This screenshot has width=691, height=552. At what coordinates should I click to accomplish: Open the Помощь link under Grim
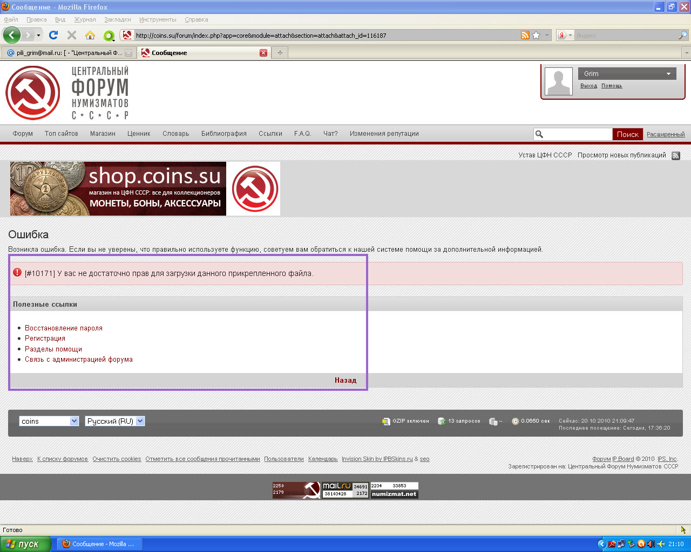[612, 86]
